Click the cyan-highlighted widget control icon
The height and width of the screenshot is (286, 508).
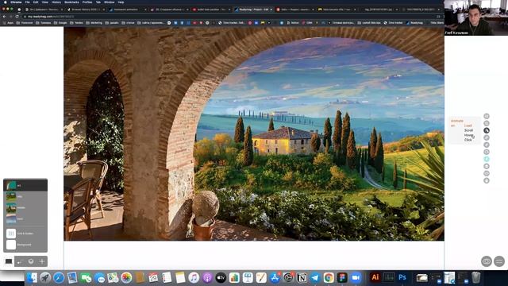tap(487, 159)
